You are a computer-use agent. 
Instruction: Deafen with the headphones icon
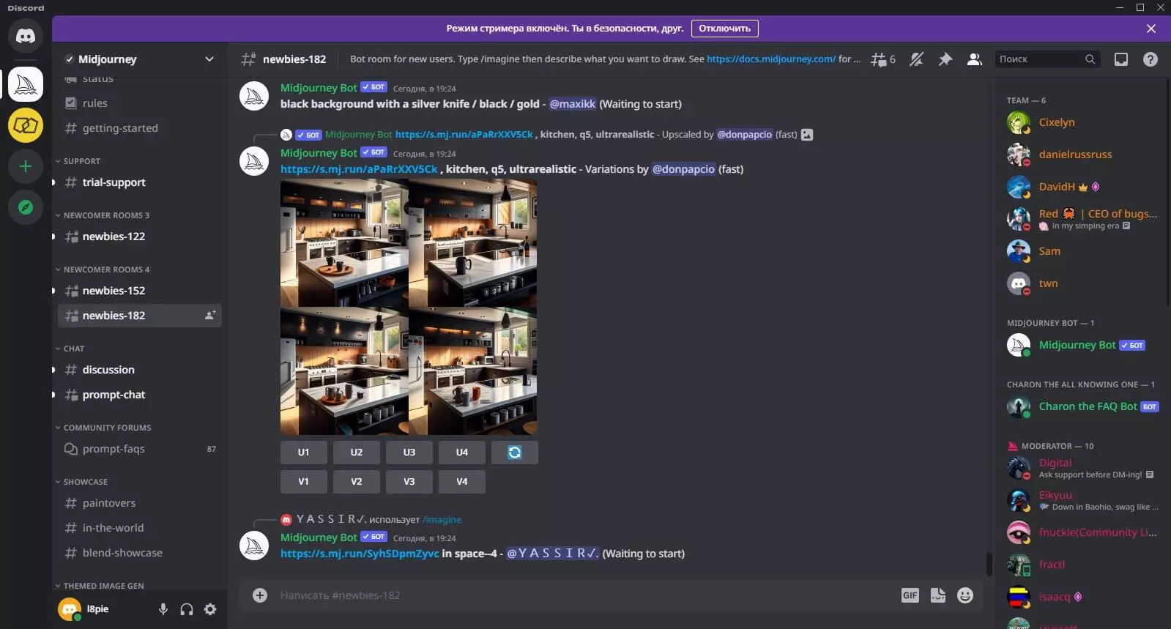tap(187, 609)
